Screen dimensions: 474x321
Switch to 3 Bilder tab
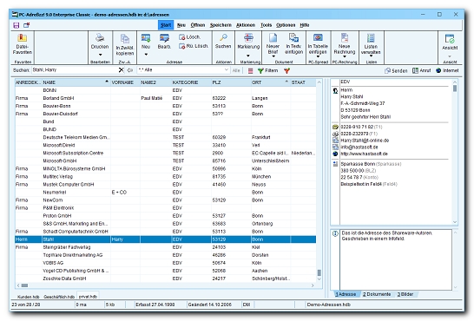[405, 294]
